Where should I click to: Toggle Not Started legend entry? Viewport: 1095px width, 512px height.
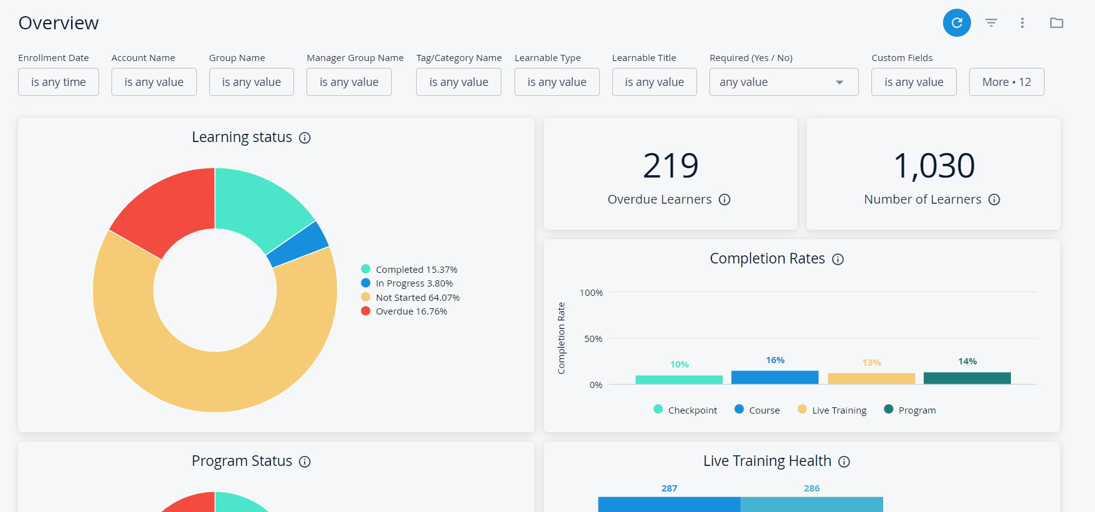point(410,297)
